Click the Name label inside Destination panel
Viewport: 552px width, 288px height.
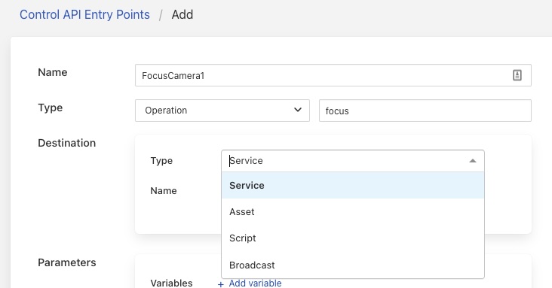point(164,191)
